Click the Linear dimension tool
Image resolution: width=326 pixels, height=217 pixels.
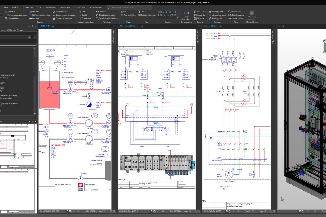point(186,15)
